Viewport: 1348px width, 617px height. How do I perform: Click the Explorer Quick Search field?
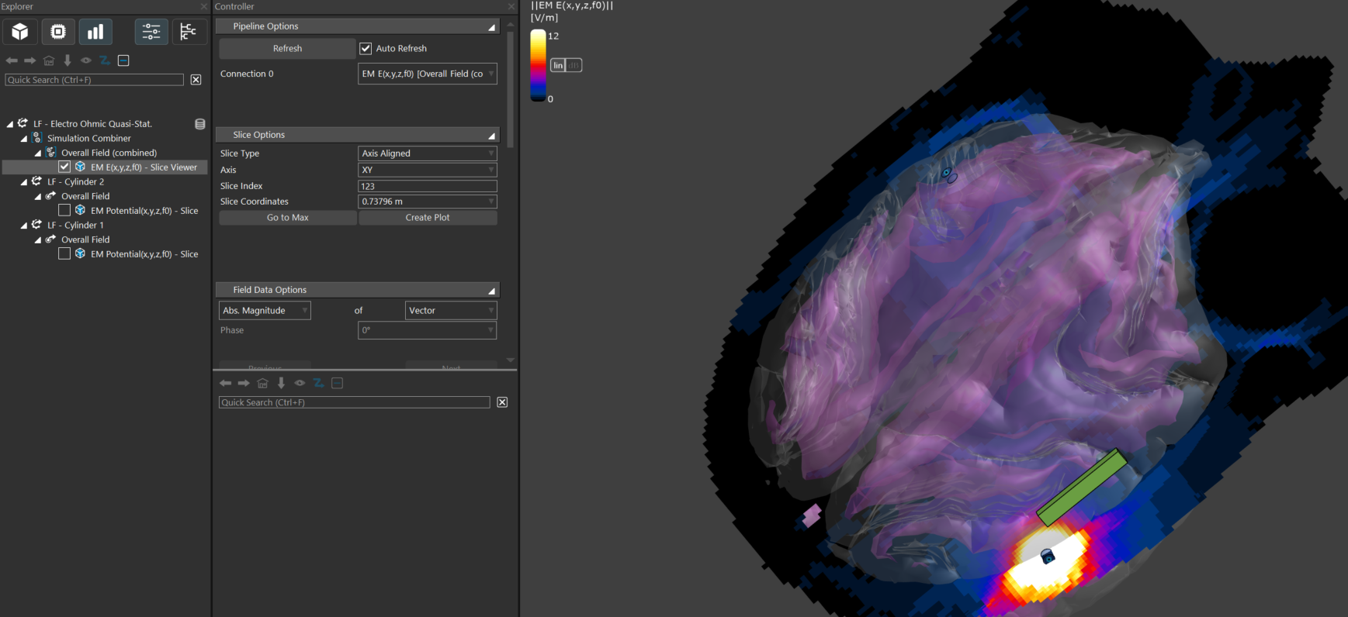coord(94,80)
